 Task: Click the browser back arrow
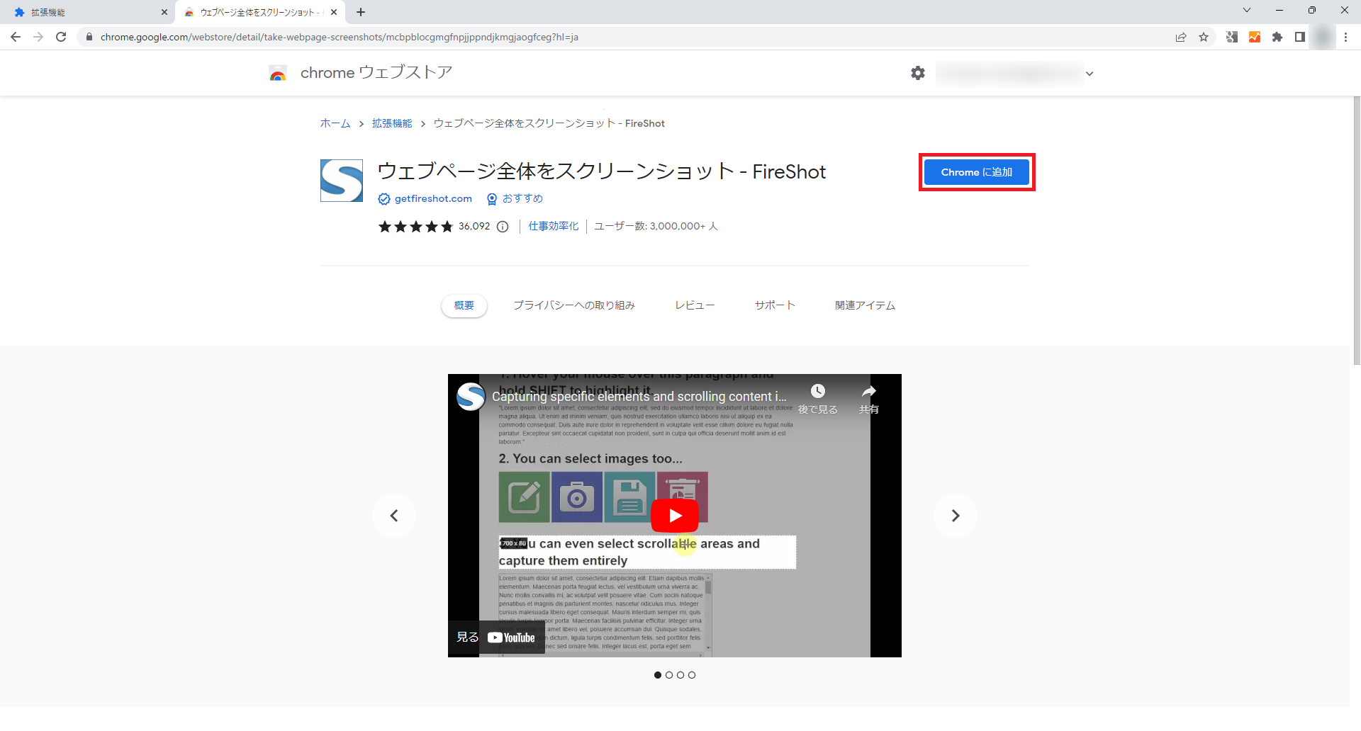coord(16,37)
